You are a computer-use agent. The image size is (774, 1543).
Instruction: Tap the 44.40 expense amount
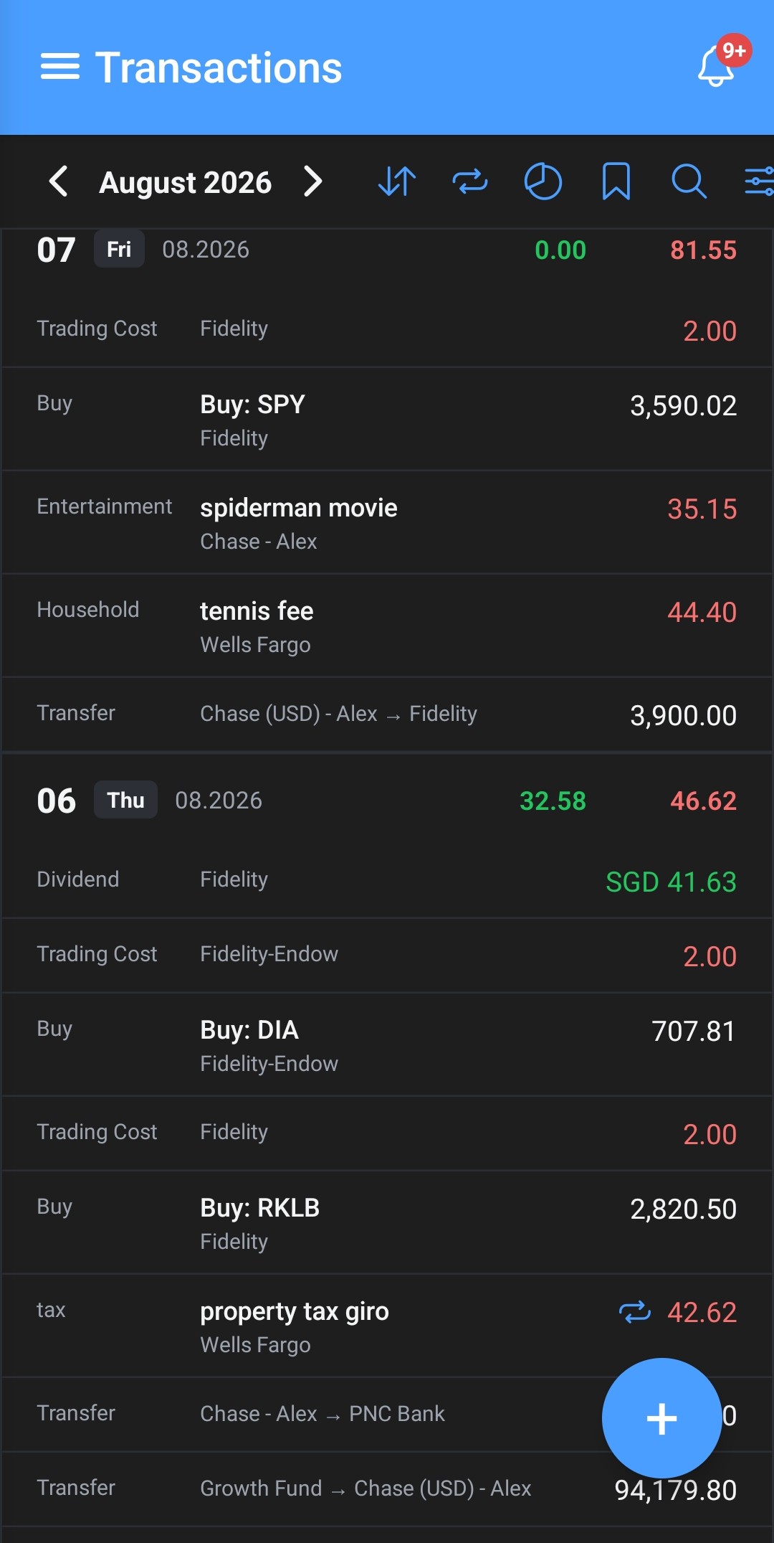click(702, 613)
